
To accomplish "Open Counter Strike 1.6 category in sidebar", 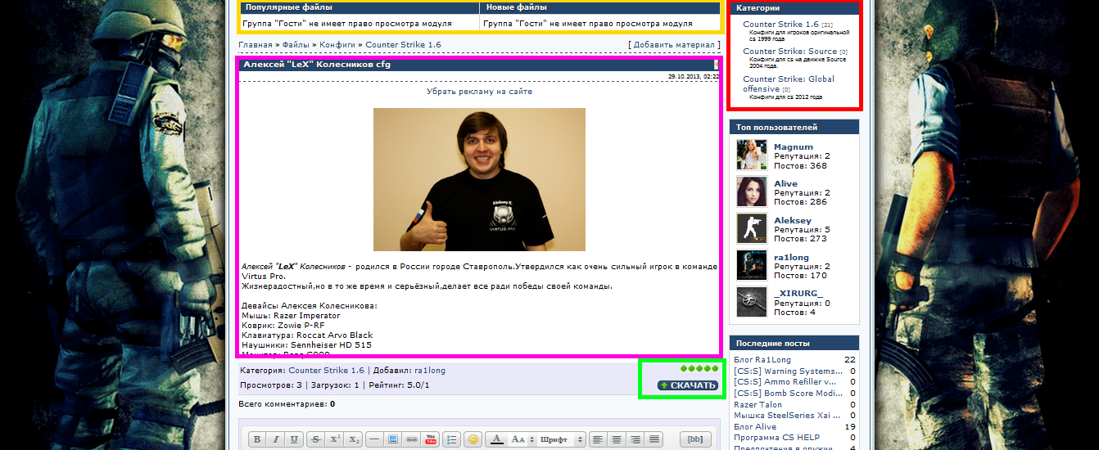I will click(x=780, y=25).
